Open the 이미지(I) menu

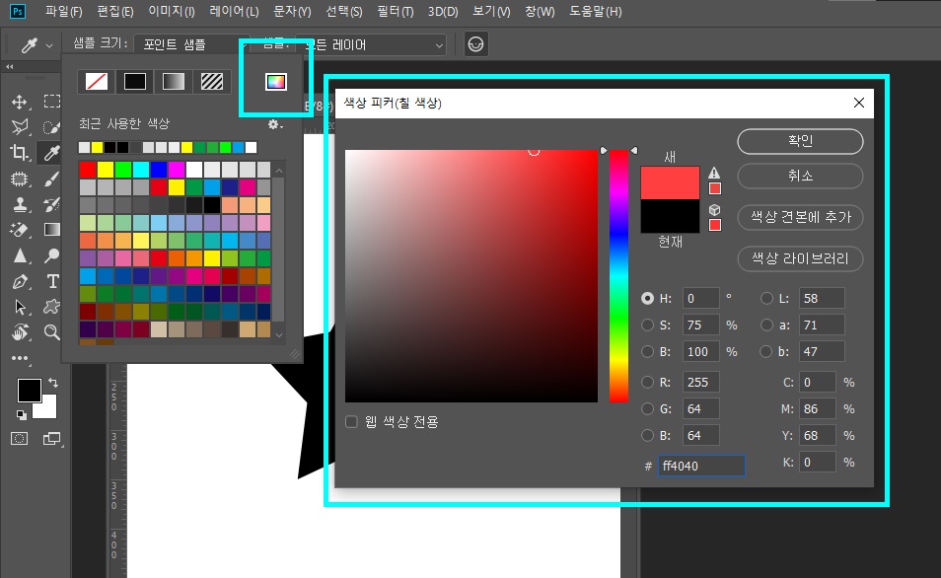(x=171, y=12)
